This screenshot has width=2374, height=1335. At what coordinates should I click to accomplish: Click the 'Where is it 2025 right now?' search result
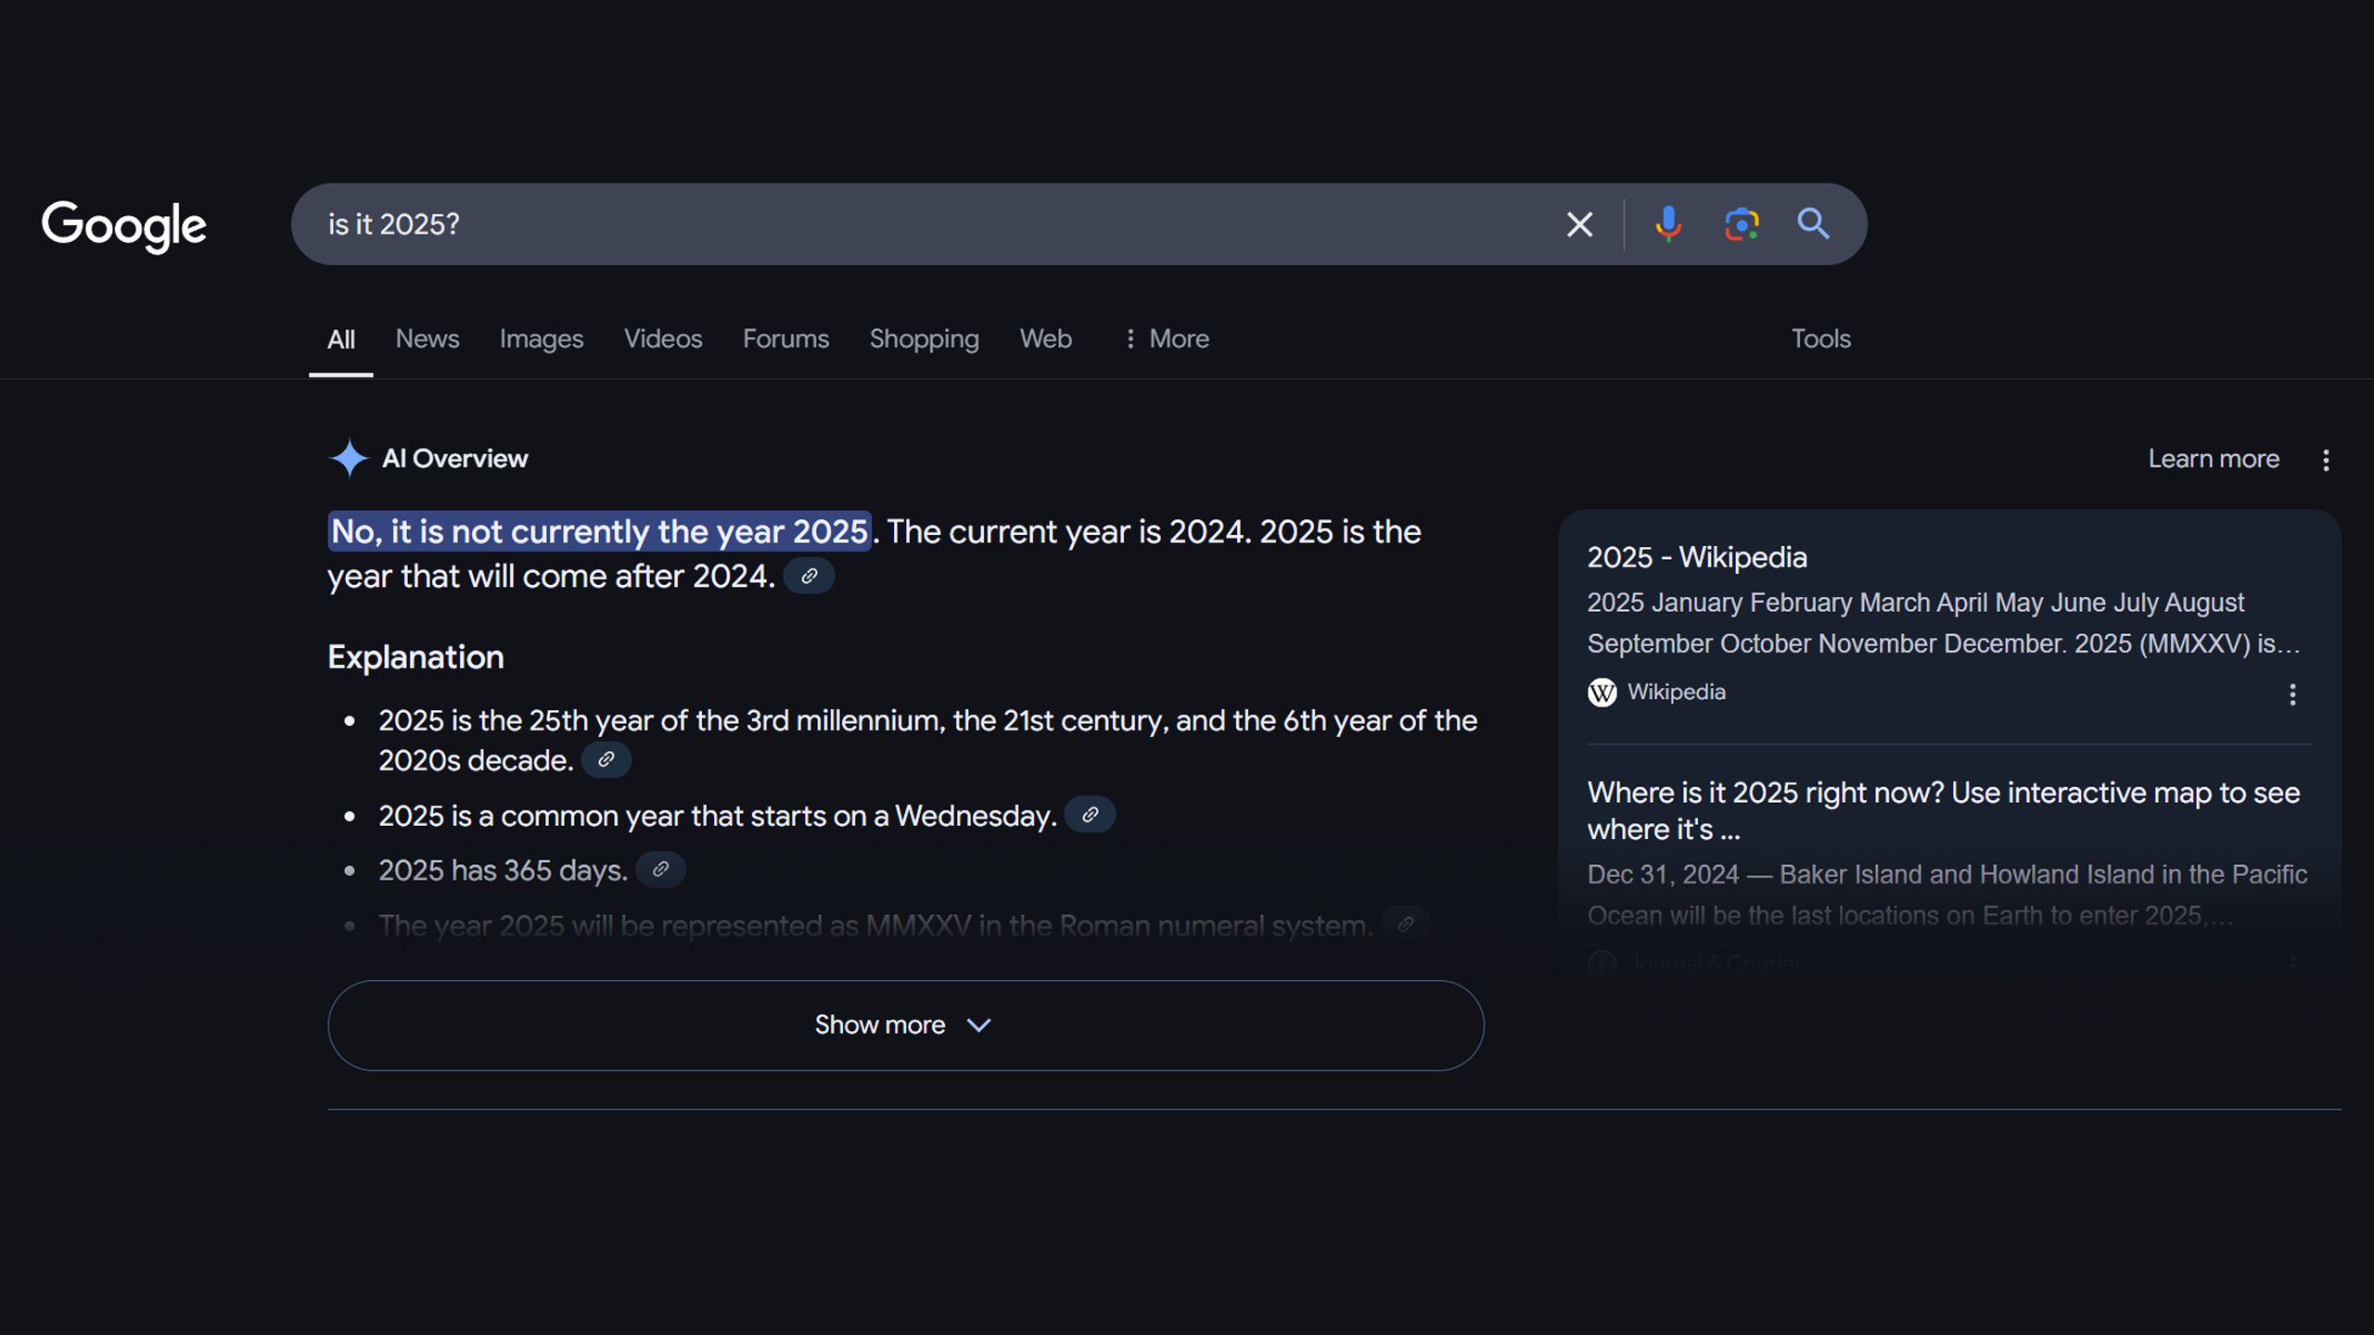1942,810
